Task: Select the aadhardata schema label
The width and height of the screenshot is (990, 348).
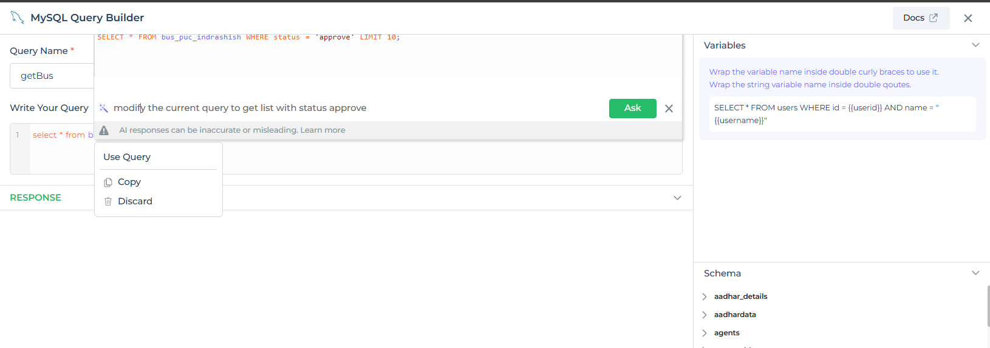Action: (735, 315)
